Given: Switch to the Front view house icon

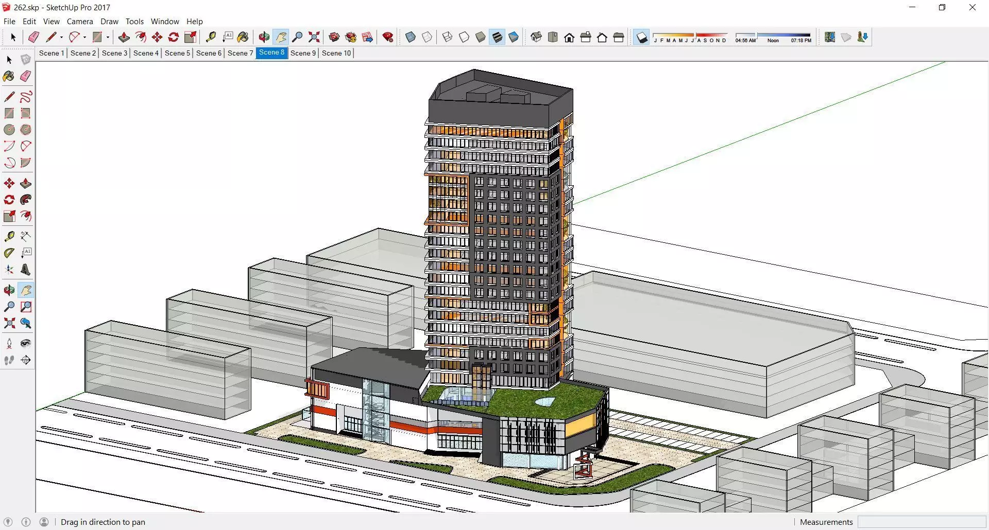Looking at the screenshot, I should coord(569,37).
